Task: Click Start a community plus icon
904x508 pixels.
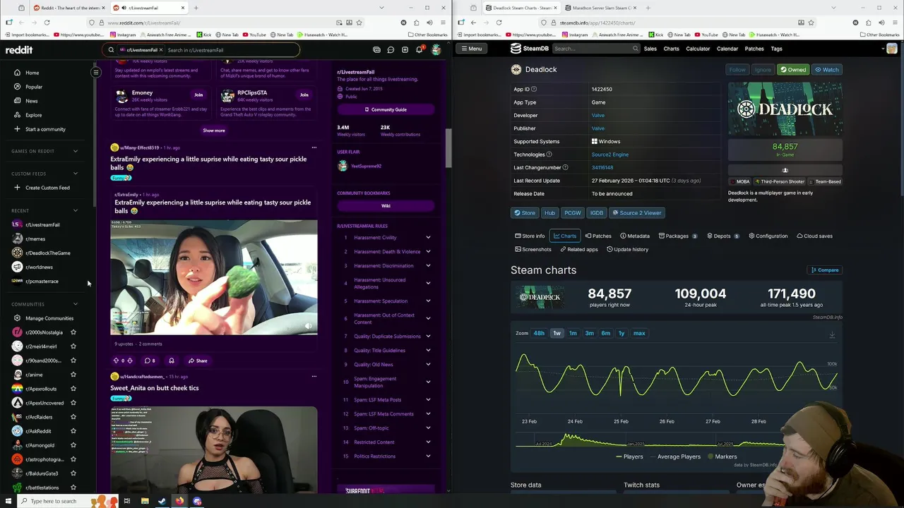Action: 17,129
